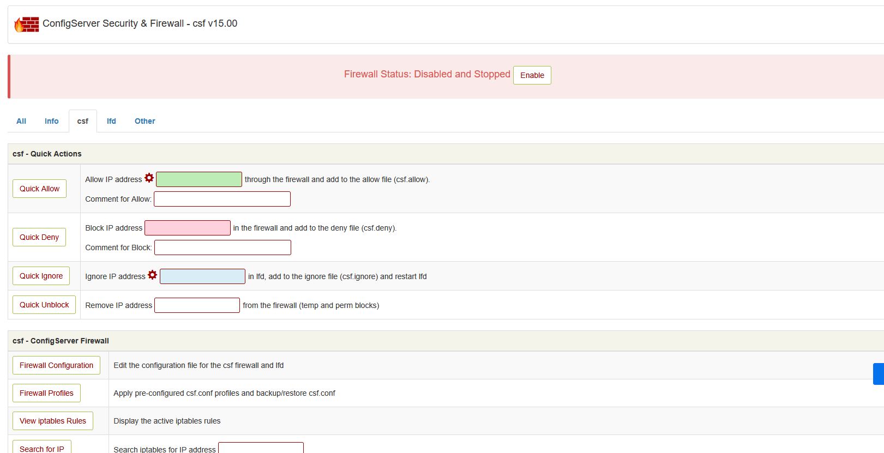This screenshot has height=453, width=884.
Task: Click the Remove IP address input field
Action: pos(197,305)
